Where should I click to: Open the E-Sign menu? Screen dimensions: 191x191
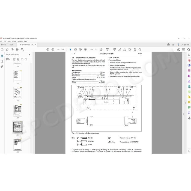pyautogui.click(x=14, y=41)
